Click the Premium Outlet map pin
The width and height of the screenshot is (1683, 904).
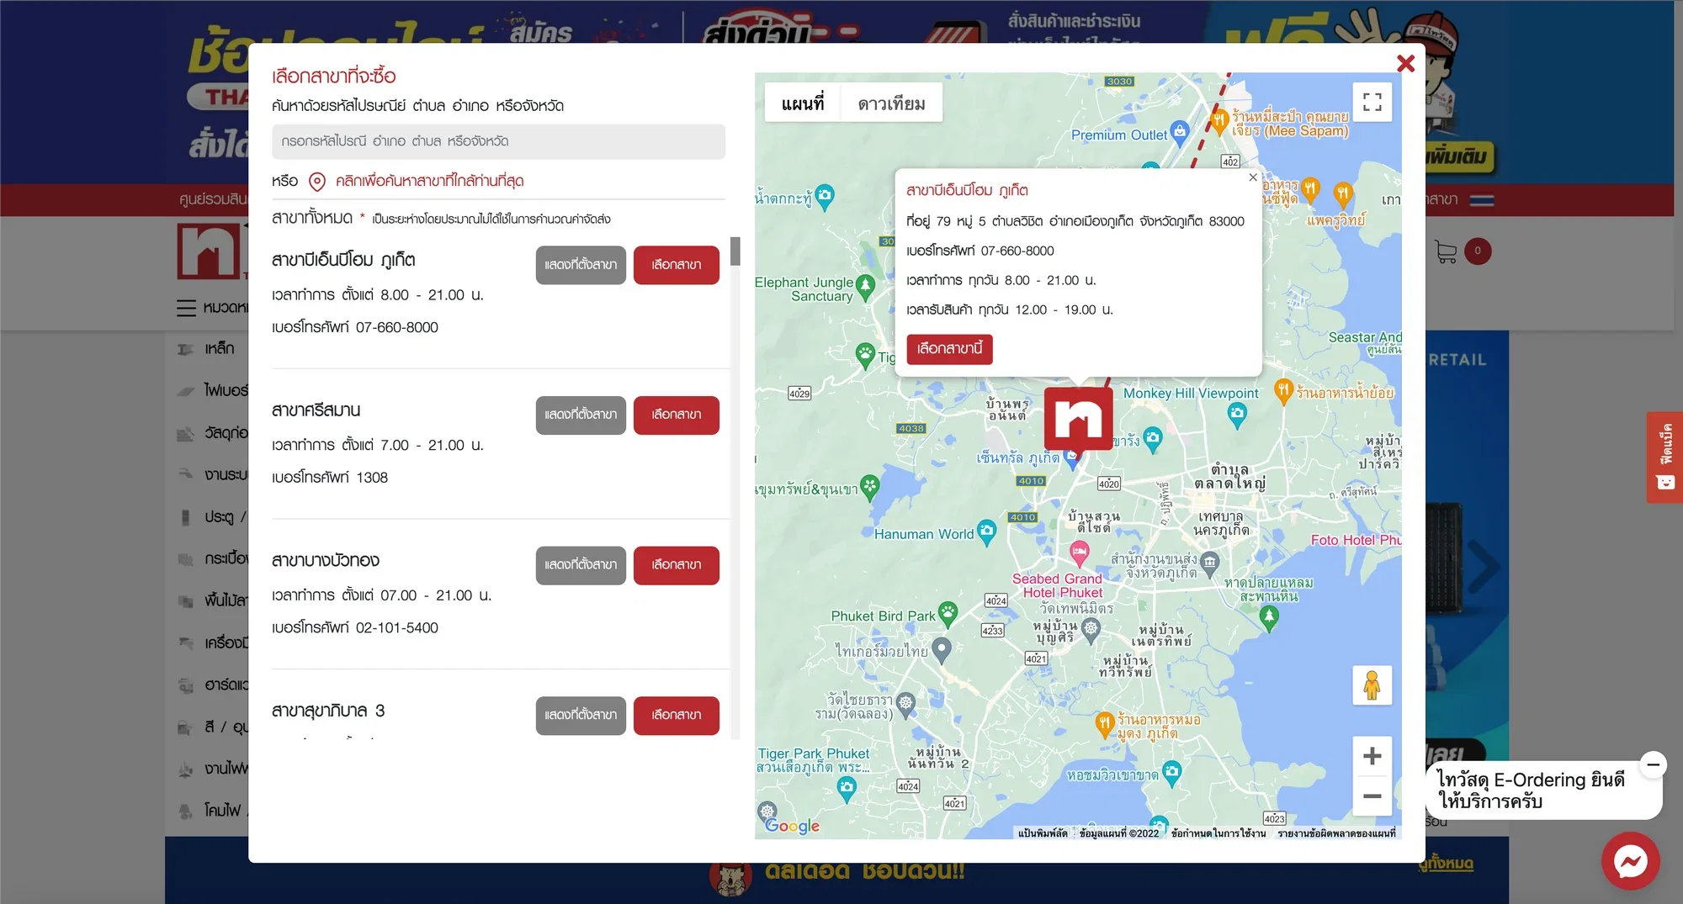pos(1180,131)
